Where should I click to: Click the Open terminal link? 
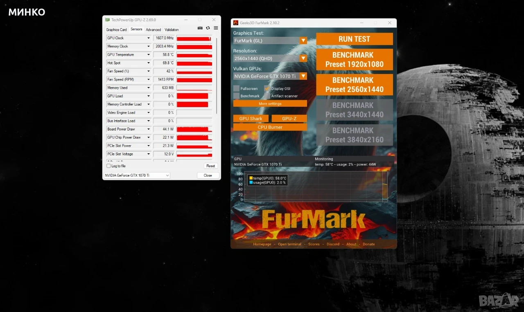289,244
